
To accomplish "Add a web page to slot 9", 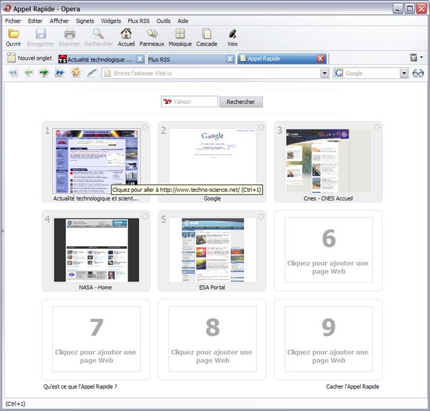I will pos(329,339).
